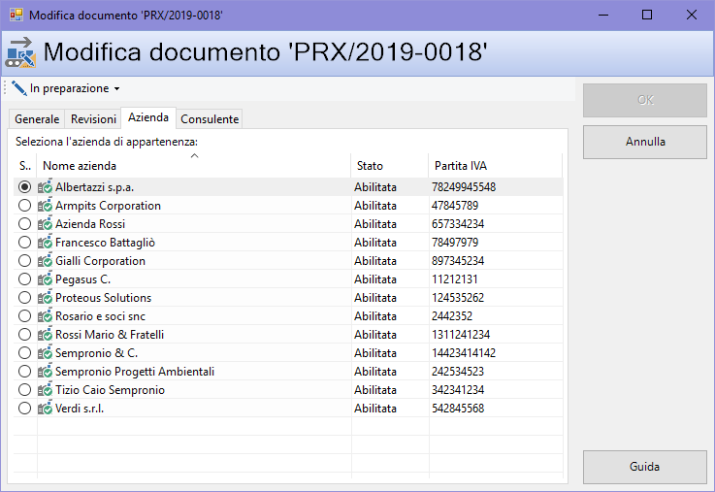The height and width of the screenshot is (492, 715).
Task: Click the company icon beside Gialli Corporation
Action: click(x=46, y=261)
